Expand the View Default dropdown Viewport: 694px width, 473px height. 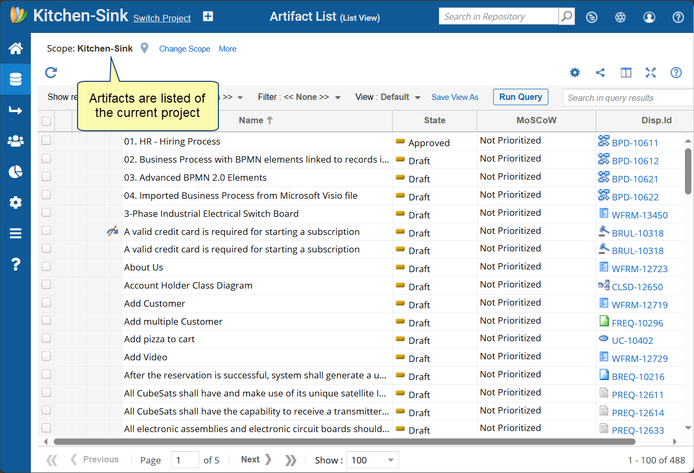click(x=388, y=97)
